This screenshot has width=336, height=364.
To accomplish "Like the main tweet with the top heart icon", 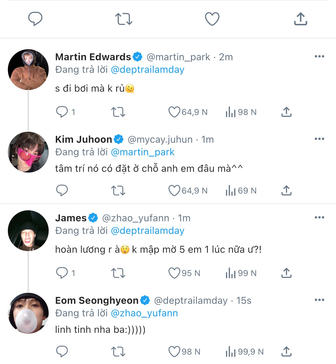I will [212, 19].
